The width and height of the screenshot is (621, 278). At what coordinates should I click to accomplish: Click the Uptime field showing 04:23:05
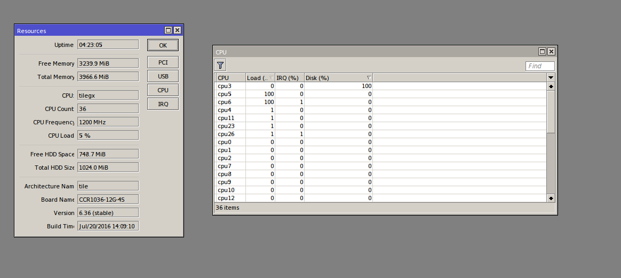(x=108, y=45)
